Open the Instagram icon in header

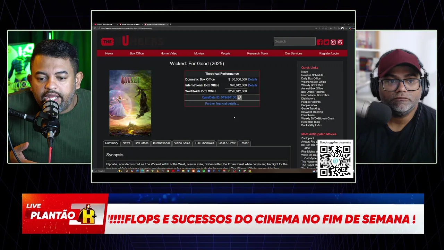point(333,42)
